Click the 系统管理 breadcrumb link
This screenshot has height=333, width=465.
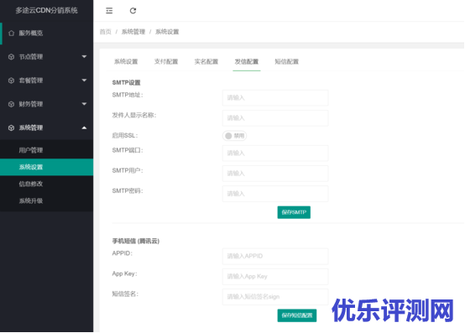133,32
